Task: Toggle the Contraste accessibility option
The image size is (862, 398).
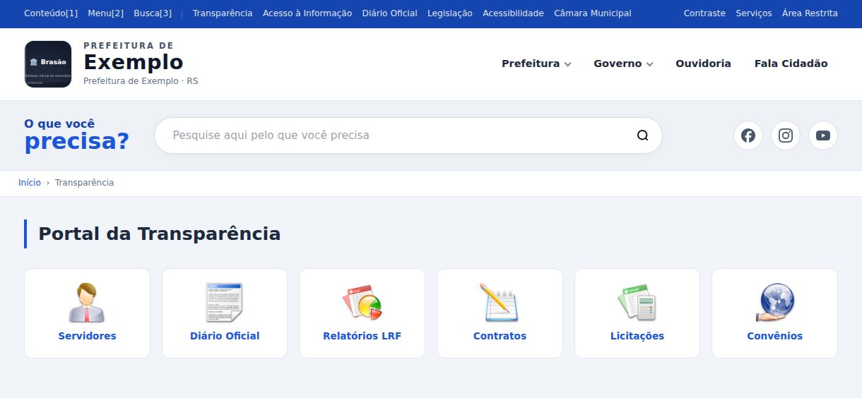Action: [704, 13]
